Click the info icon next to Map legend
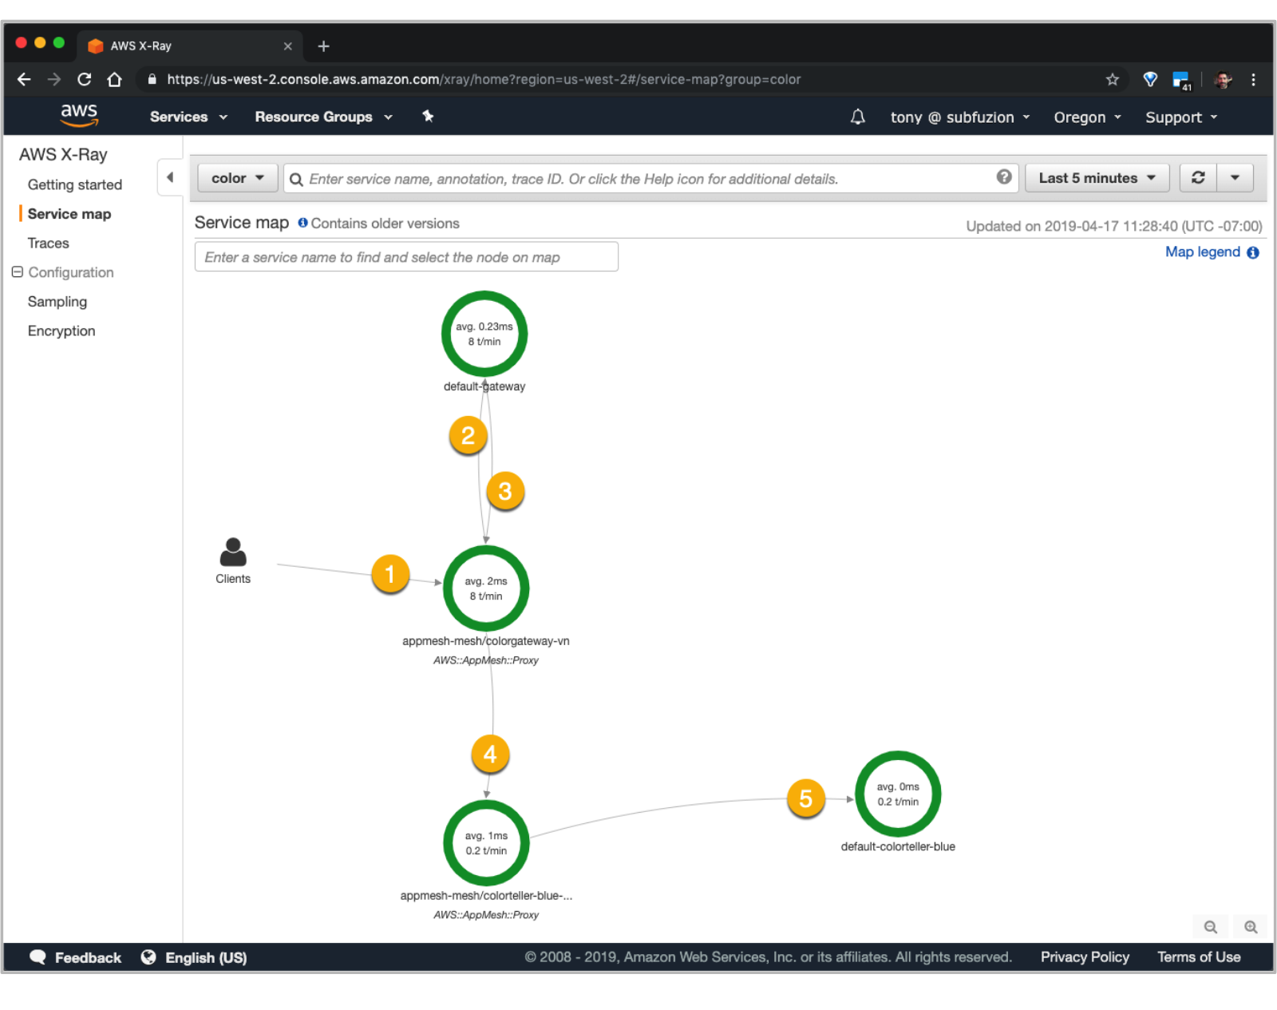1277x1010 pixels. point(1253,252)
